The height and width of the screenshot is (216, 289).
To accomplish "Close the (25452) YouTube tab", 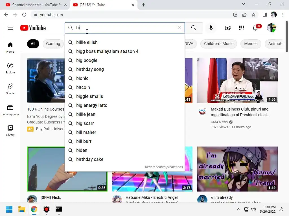I will pyautogui.click(x=133, y=5).
